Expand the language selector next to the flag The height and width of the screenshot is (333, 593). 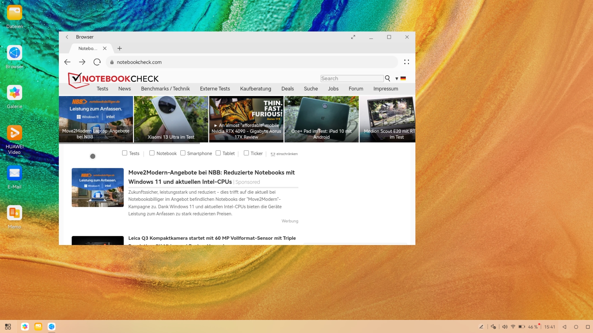coord(397,79)
